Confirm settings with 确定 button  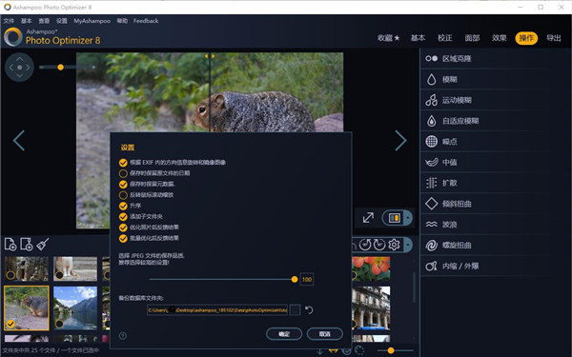pyautogui.click(x=284, y=334)
